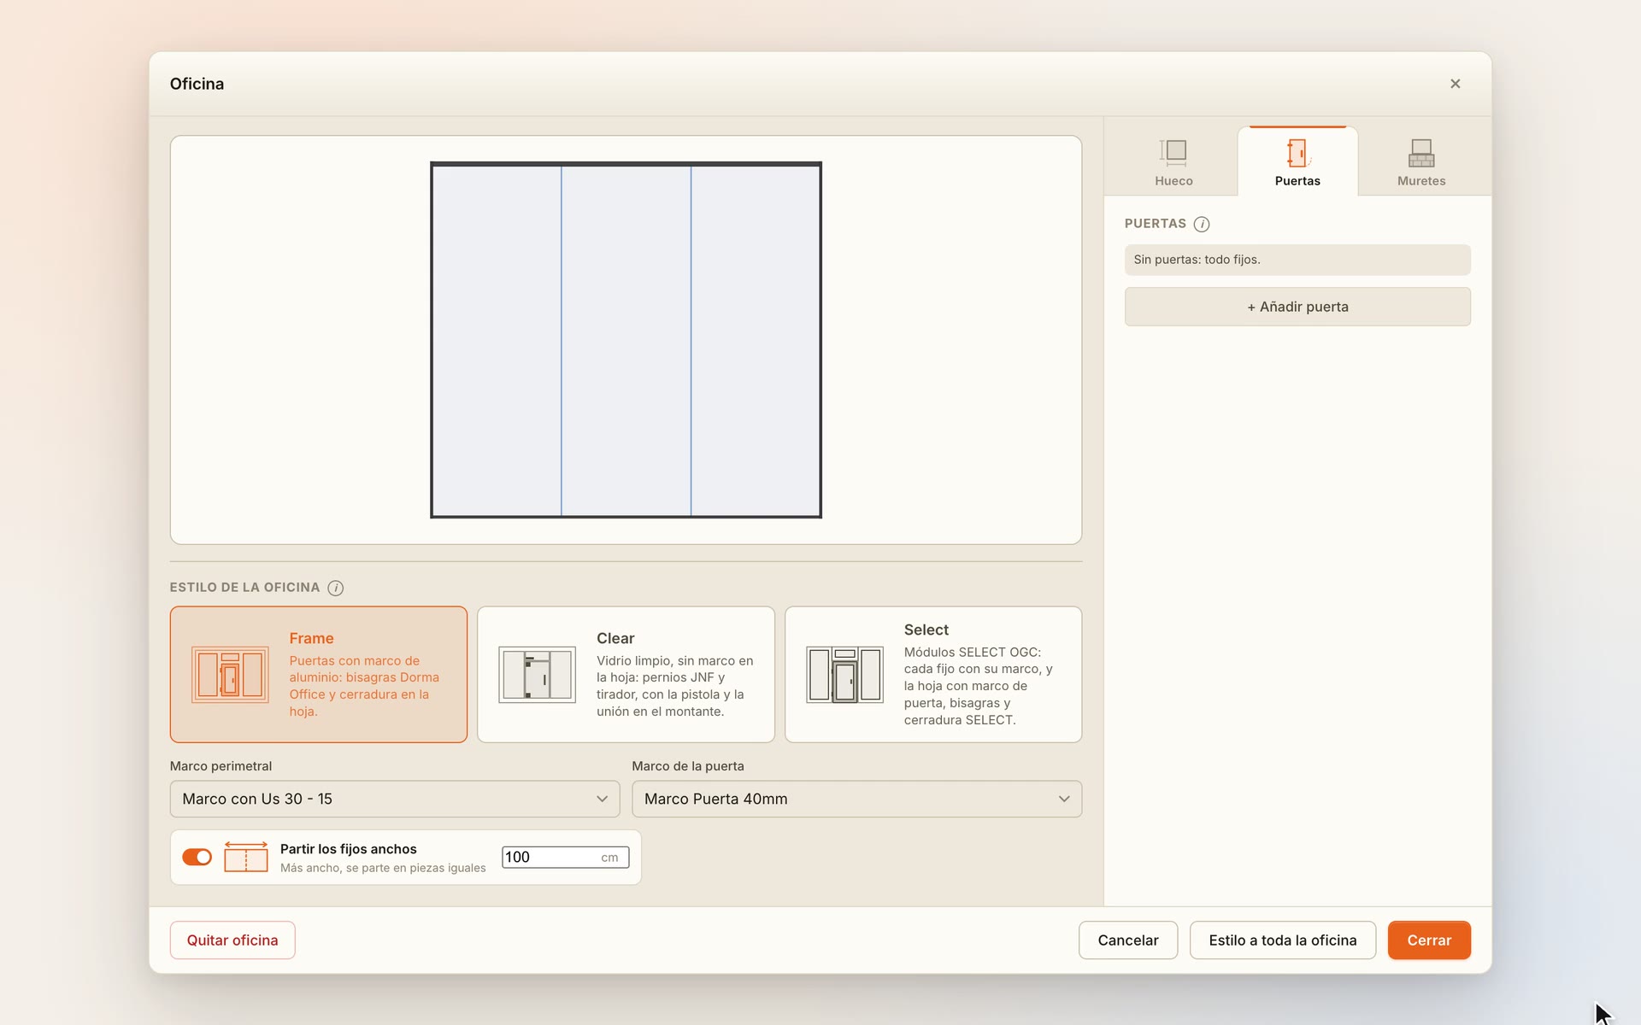This screenshot has width=1641, height=1025.
Task: Select the Frame office style card
Action: pyautogui.click(x=319, y=675)
